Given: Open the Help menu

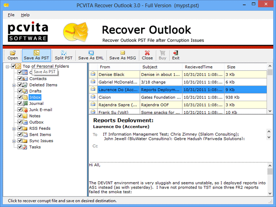Looking at the screenshot, I should pos(25,15).
